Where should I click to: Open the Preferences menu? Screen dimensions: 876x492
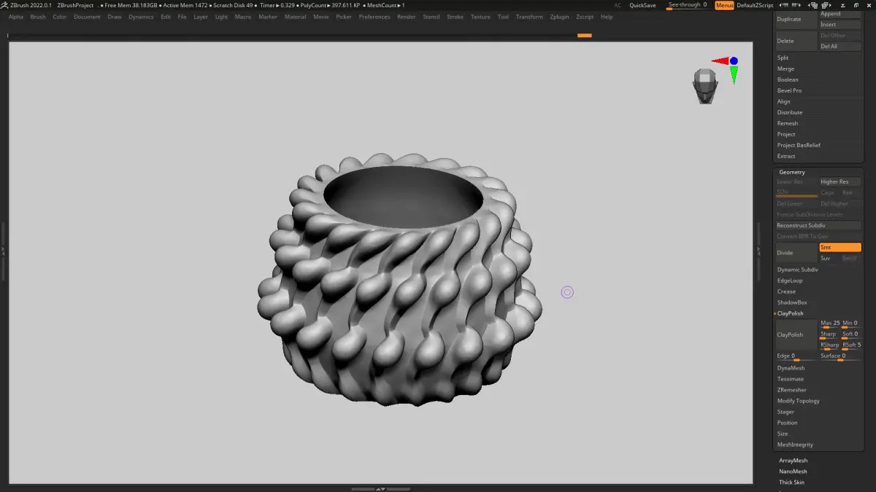374,17
